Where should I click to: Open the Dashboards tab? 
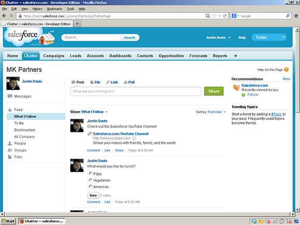[121, 56]
